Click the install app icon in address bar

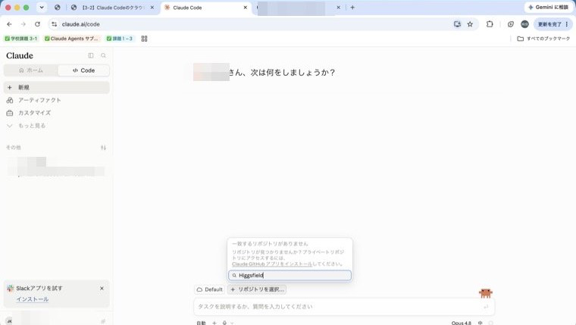click(x=457, y=24)
